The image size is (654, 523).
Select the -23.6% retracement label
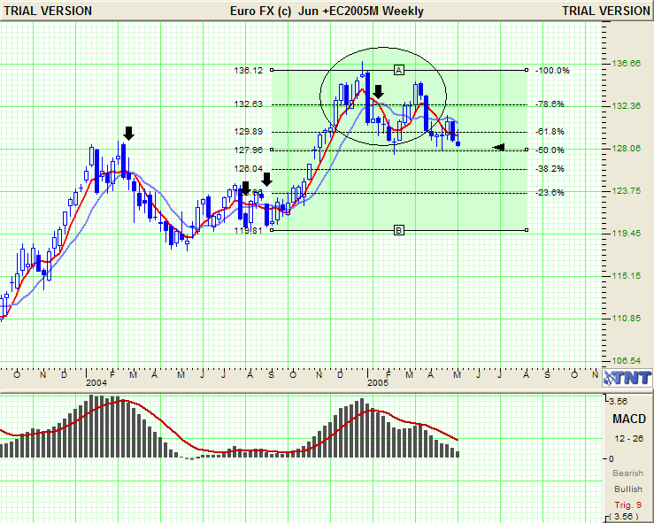[x=550, y=193]
